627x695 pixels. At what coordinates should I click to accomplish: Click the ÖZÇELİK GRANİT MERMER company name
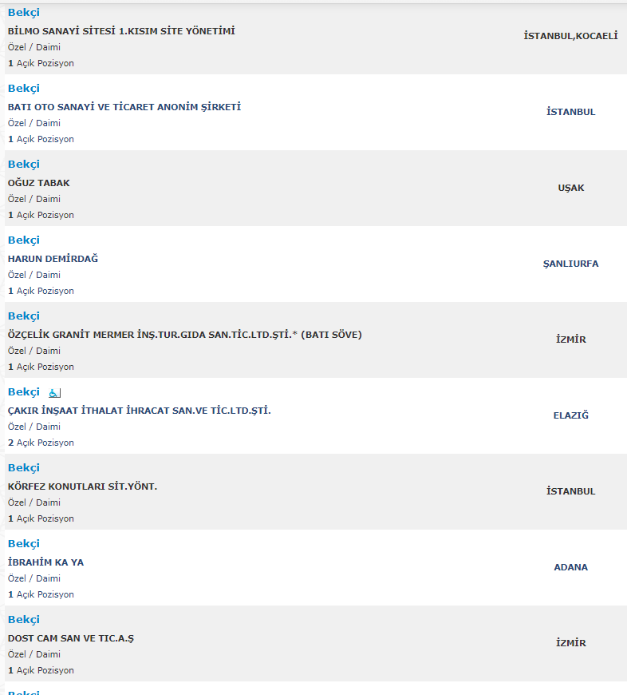click(184, 335)
